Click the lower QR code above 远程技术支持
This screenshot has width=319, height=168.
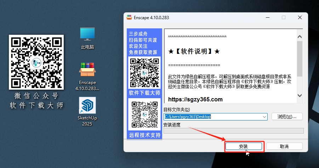coord(144,114)
